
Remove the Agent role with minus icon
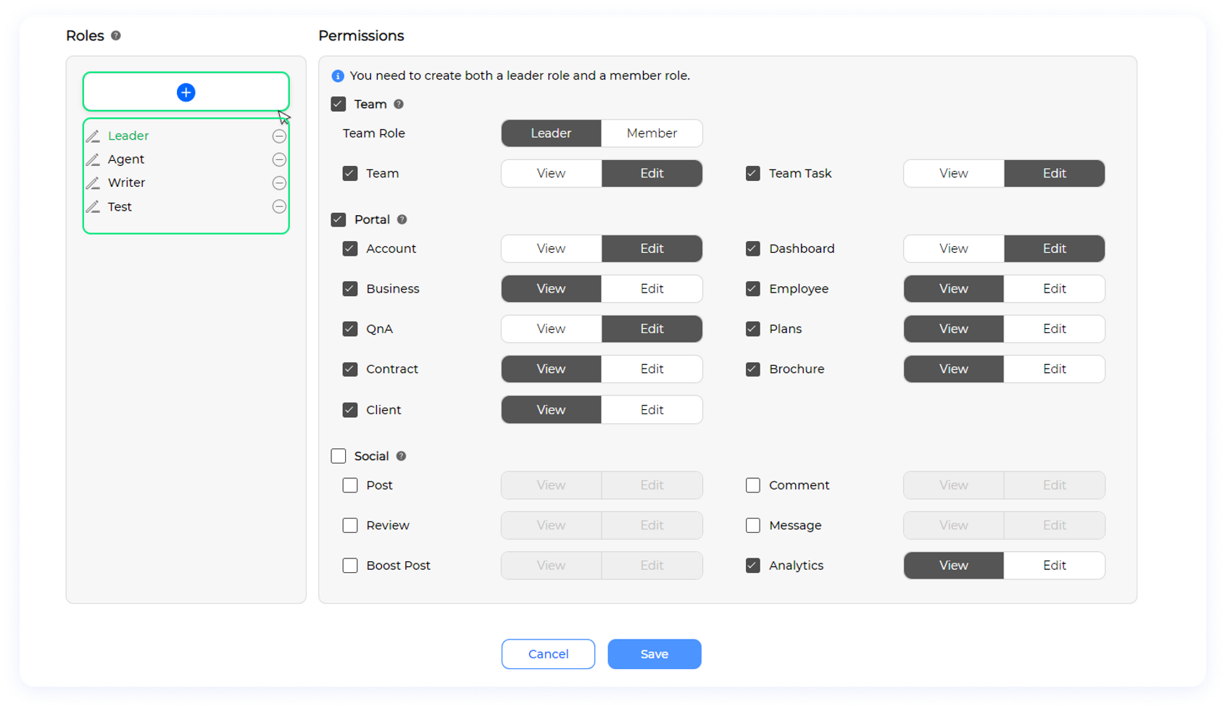point(279,159)
